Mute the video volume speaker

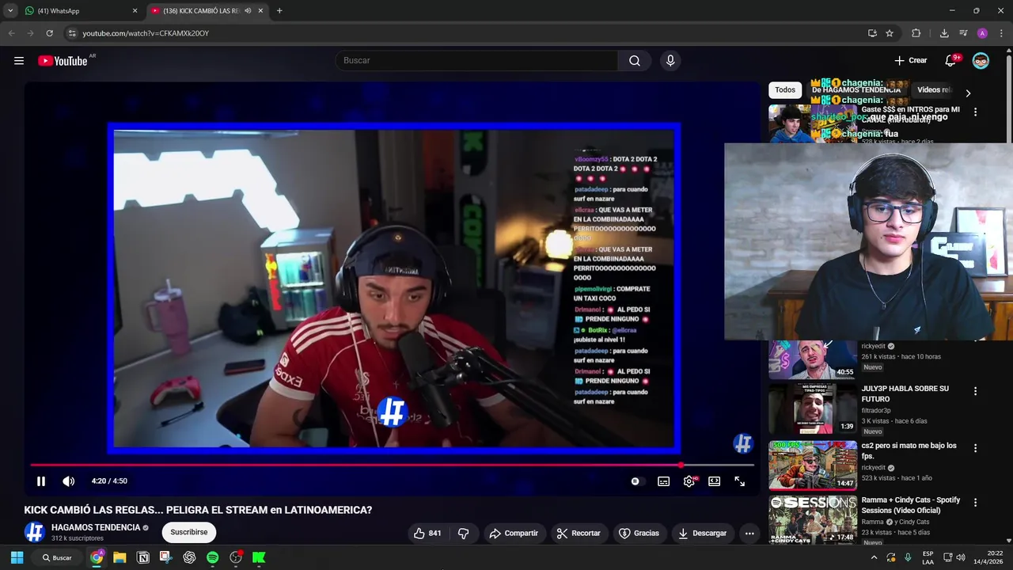[x=69, y=481]
